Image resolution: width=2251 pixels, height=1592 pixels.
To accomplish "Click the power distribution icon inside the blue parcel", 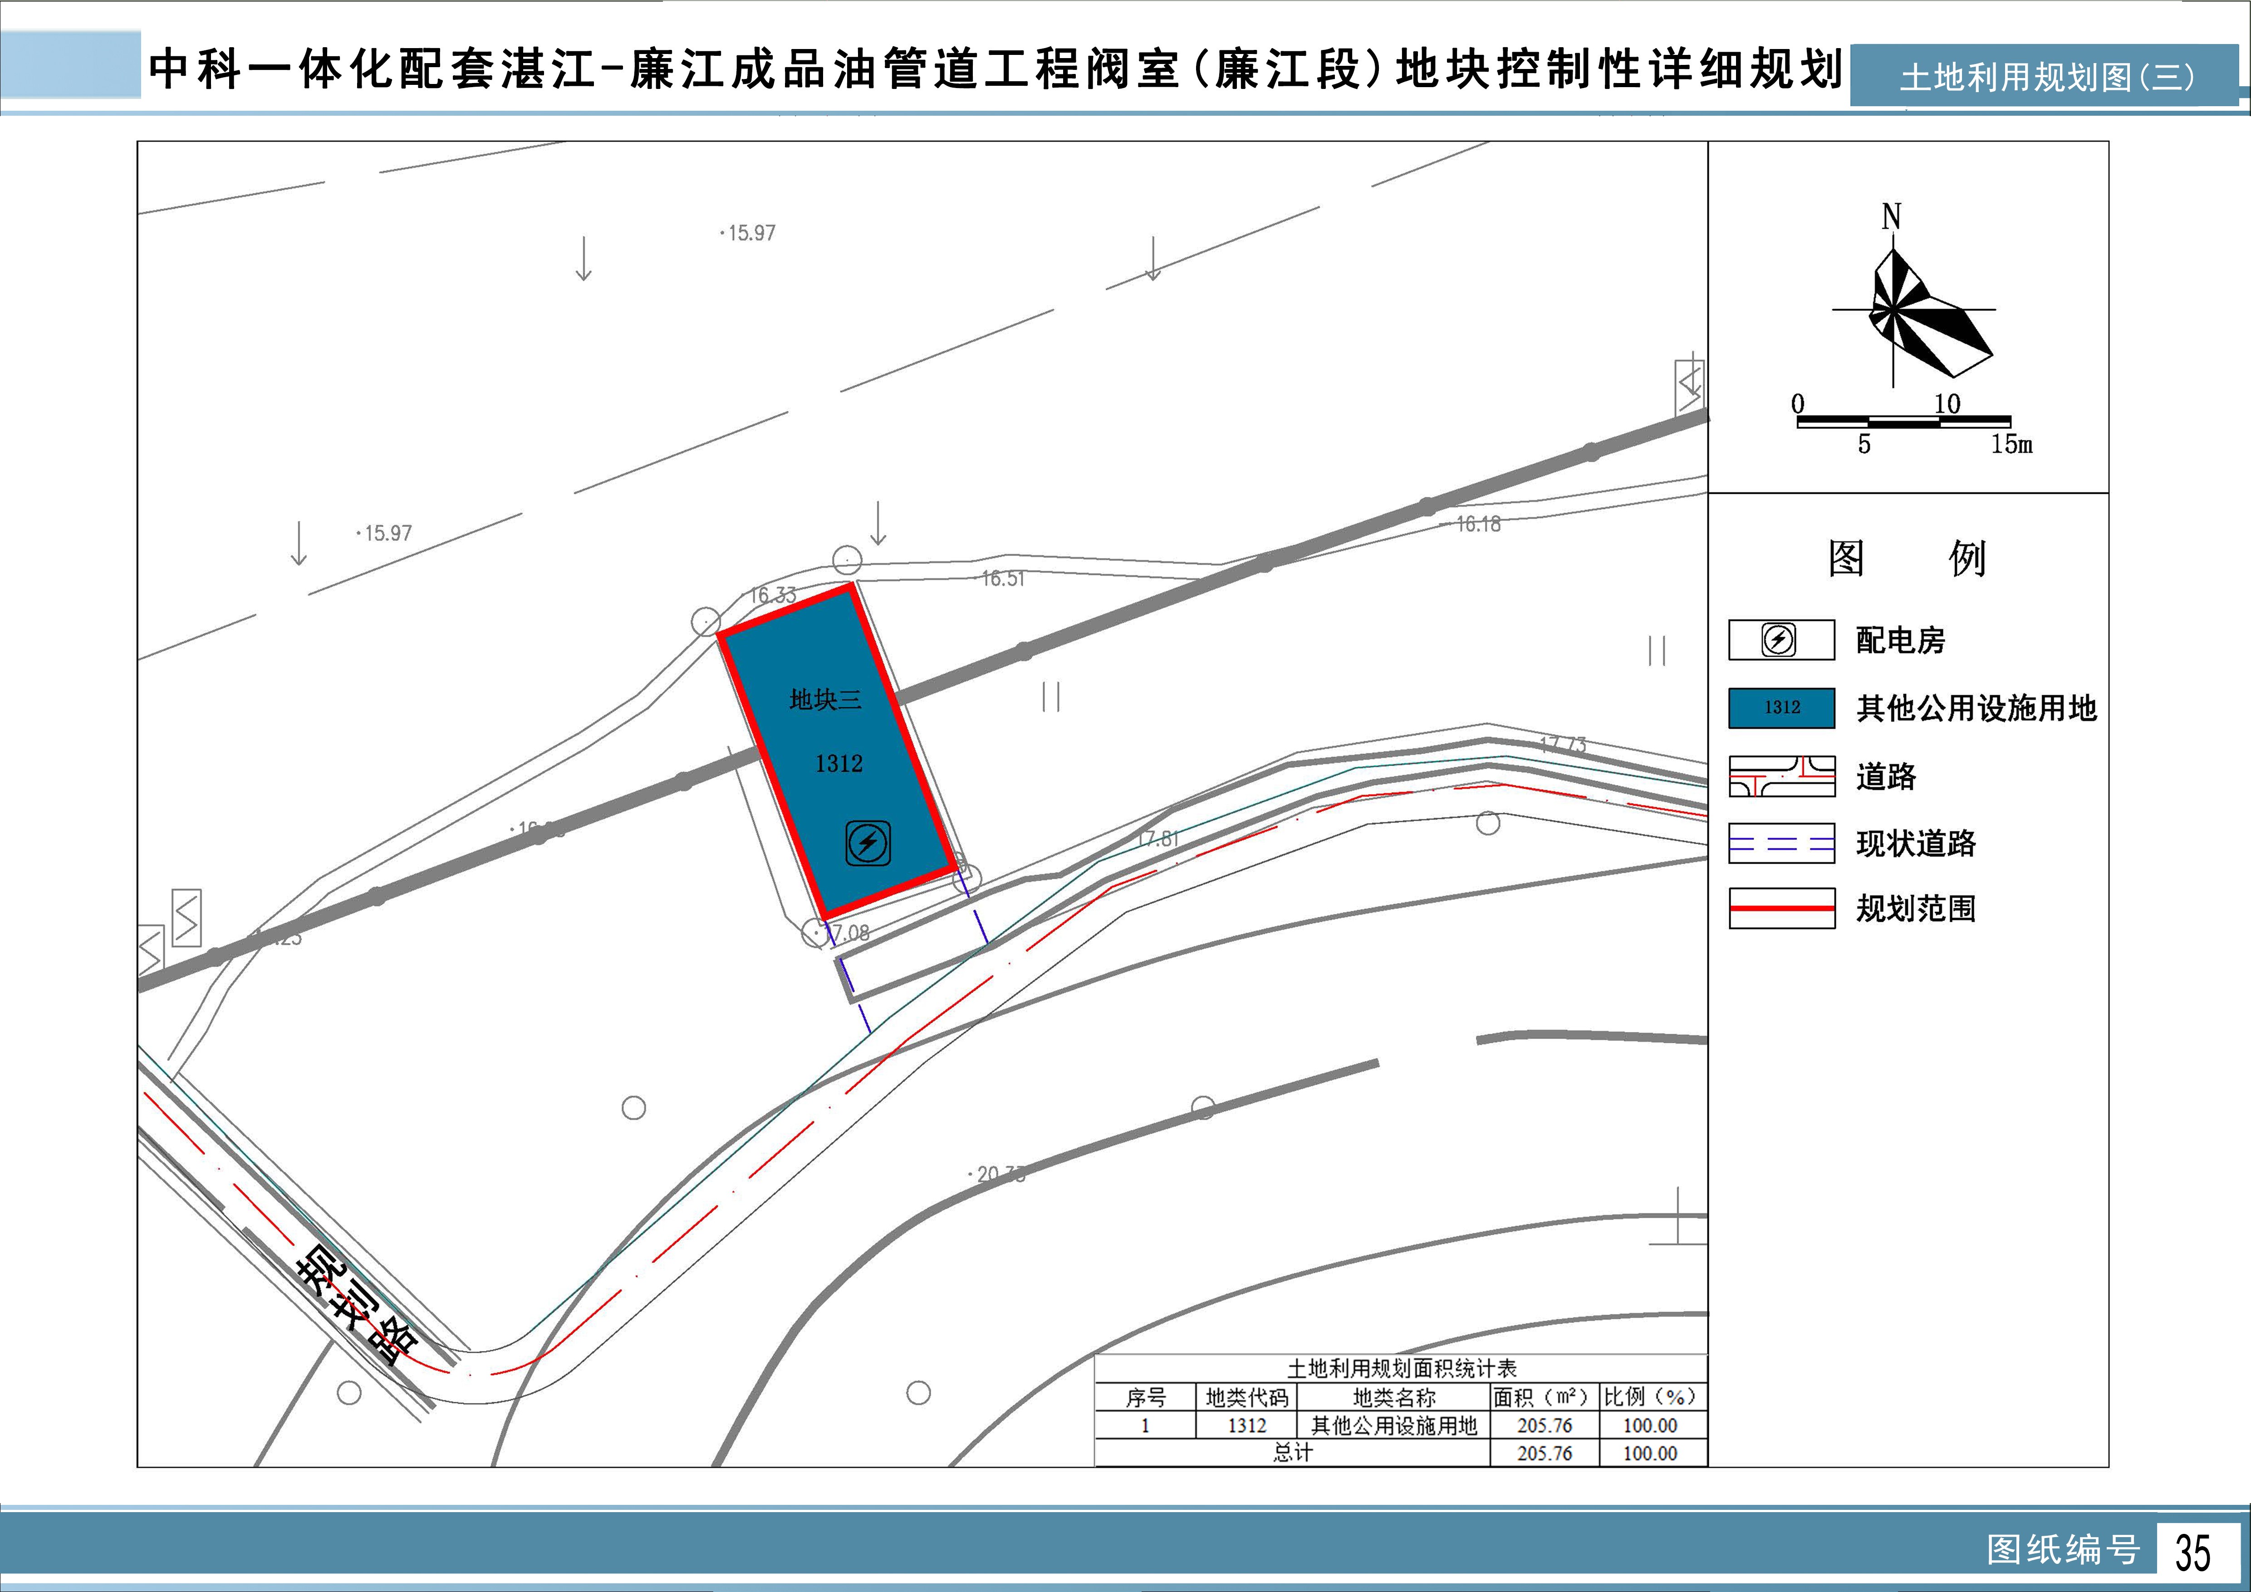I will click(868, 843).
